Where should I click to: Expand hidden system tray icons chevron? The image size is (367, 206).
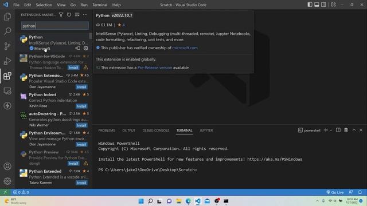click(x=317, y=201)
